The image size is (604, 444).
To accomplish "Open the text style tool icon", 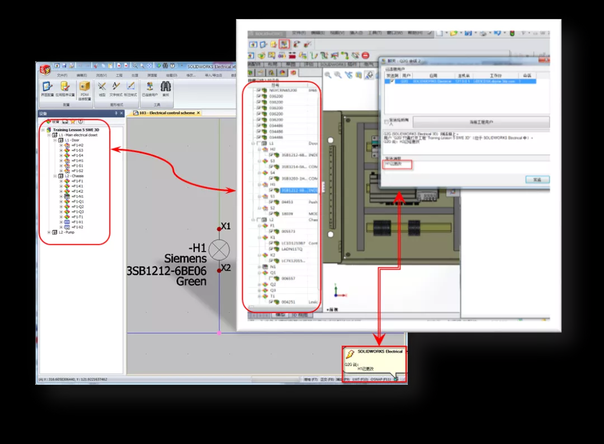I will 116,87.
